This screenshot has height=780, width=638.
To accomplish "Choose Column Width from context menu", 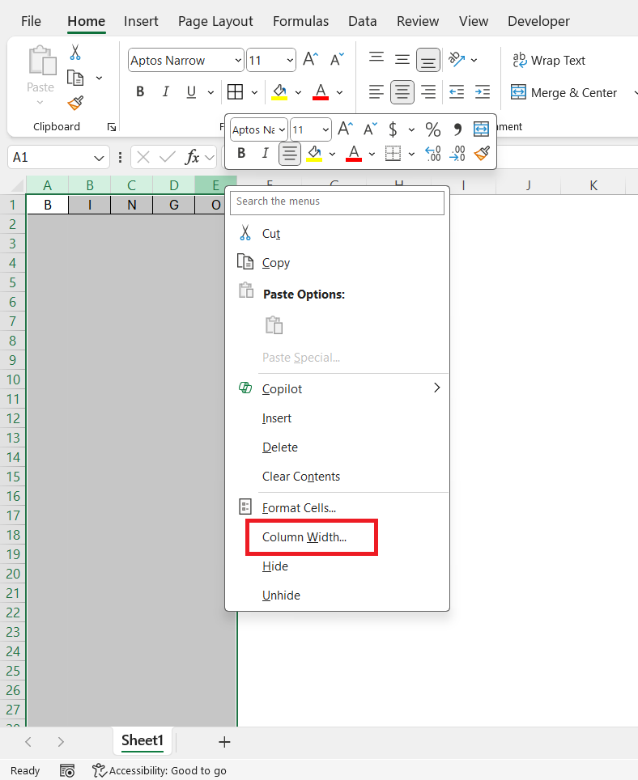I will point(337,537).
